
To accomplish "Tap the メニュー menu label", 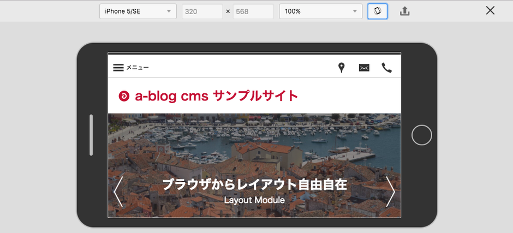I will coord(138,68).
